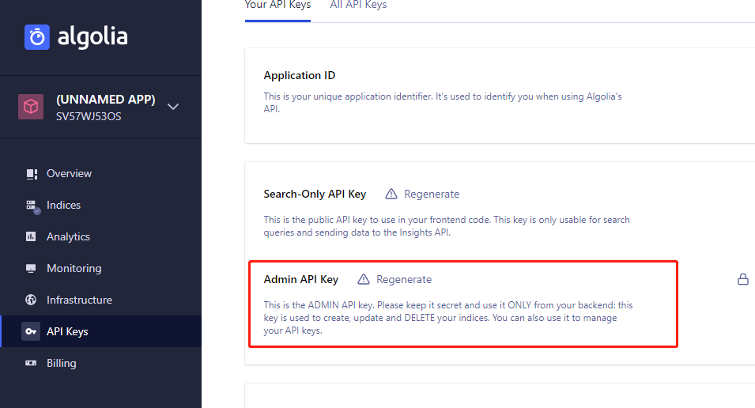Click the Monitoring screen icon
Viewport: 755px width, 408px height.
[x=32, y=268]
